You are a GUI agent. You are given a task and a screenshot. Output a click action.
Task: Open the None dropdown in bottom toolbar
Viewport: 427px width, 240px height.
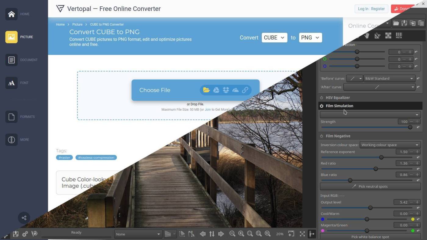[x=138, y=234]
